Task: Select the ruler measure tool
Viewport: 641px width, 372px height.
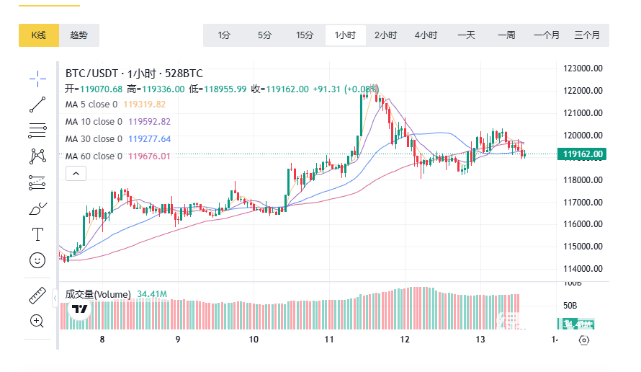Action: 37,296
